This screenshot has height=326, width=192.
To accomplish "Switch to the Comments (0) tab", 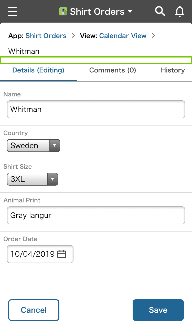I will tap(112, 70).
